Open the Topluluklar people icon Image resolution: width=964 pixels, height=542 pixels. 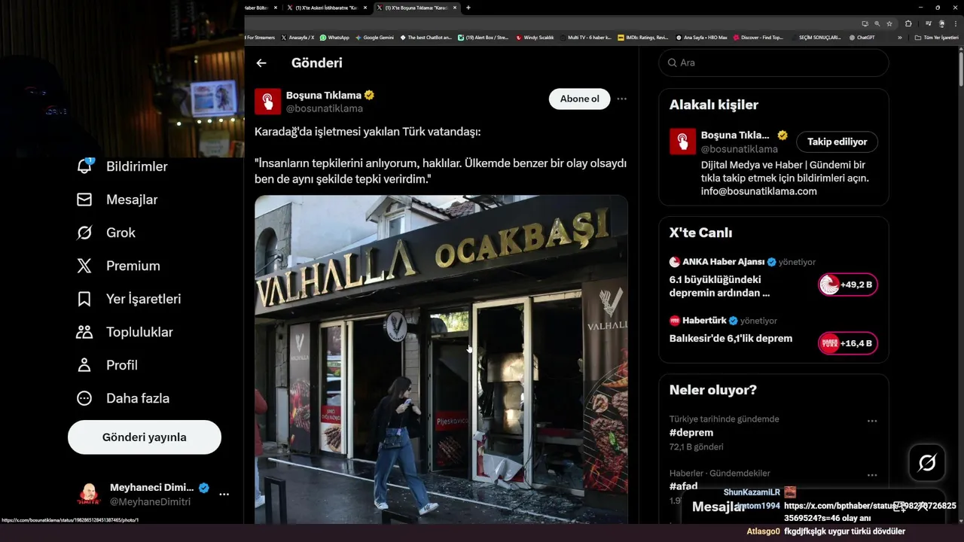coord(84,332)
